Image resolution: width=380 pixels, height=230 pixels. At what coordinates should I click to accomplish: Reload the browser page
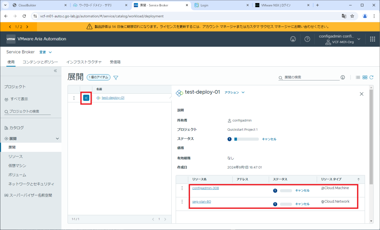24,16
